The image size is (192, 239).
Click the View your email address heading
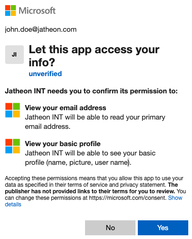65,108
